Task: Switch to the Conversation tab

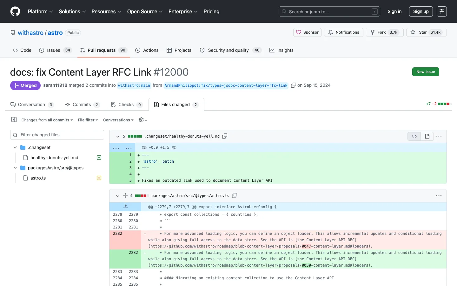Action: (x=32, y=105)
